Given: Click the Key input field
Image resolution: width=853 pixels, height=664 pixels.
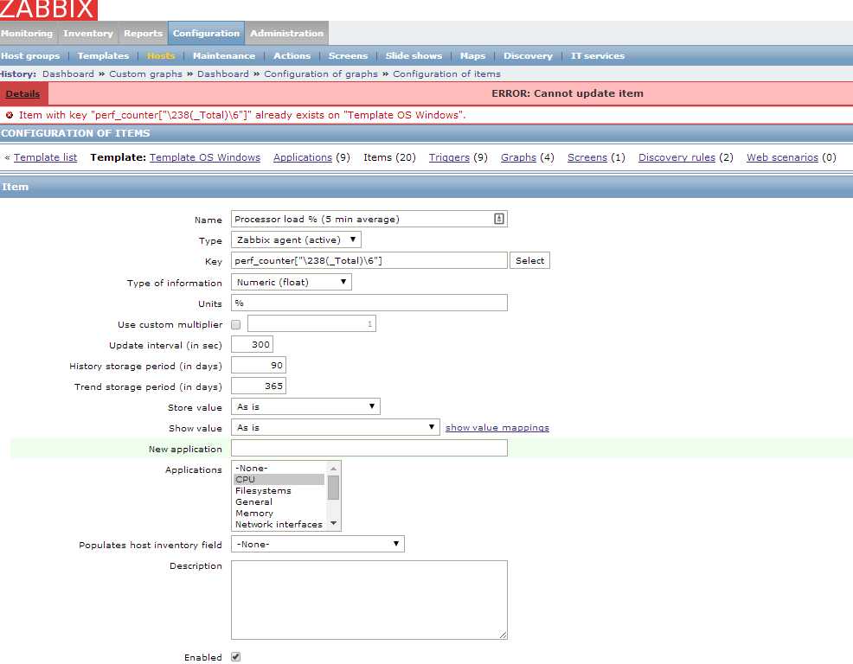Looking at the screenshot, I should [x=369, y=260].
